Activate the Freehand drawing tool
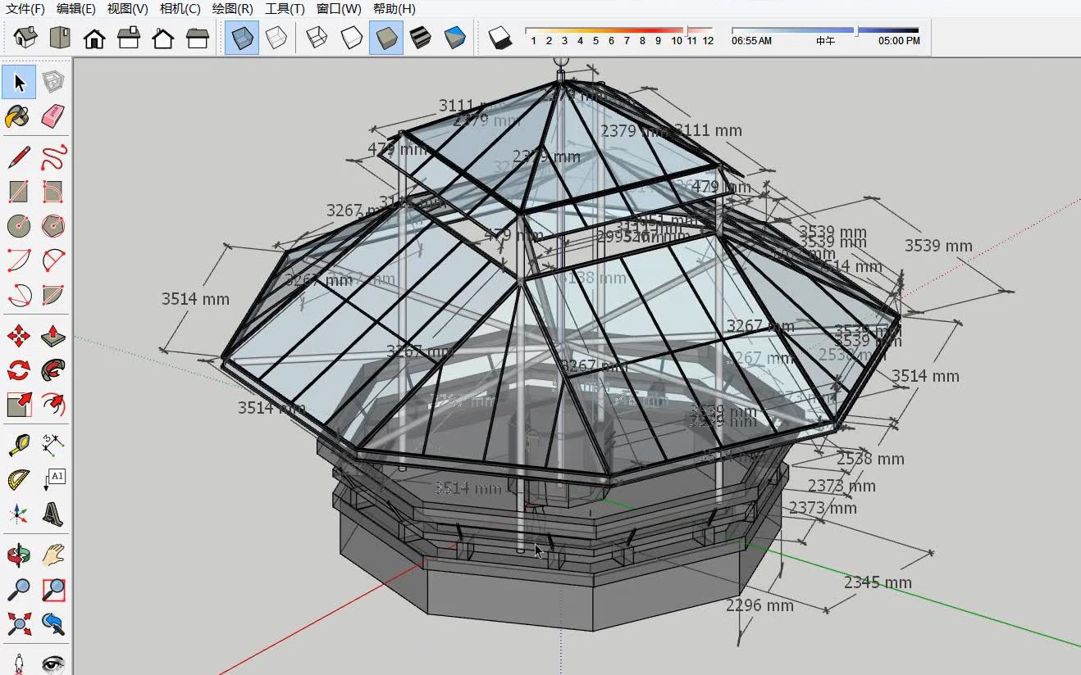 coord(53,156)
